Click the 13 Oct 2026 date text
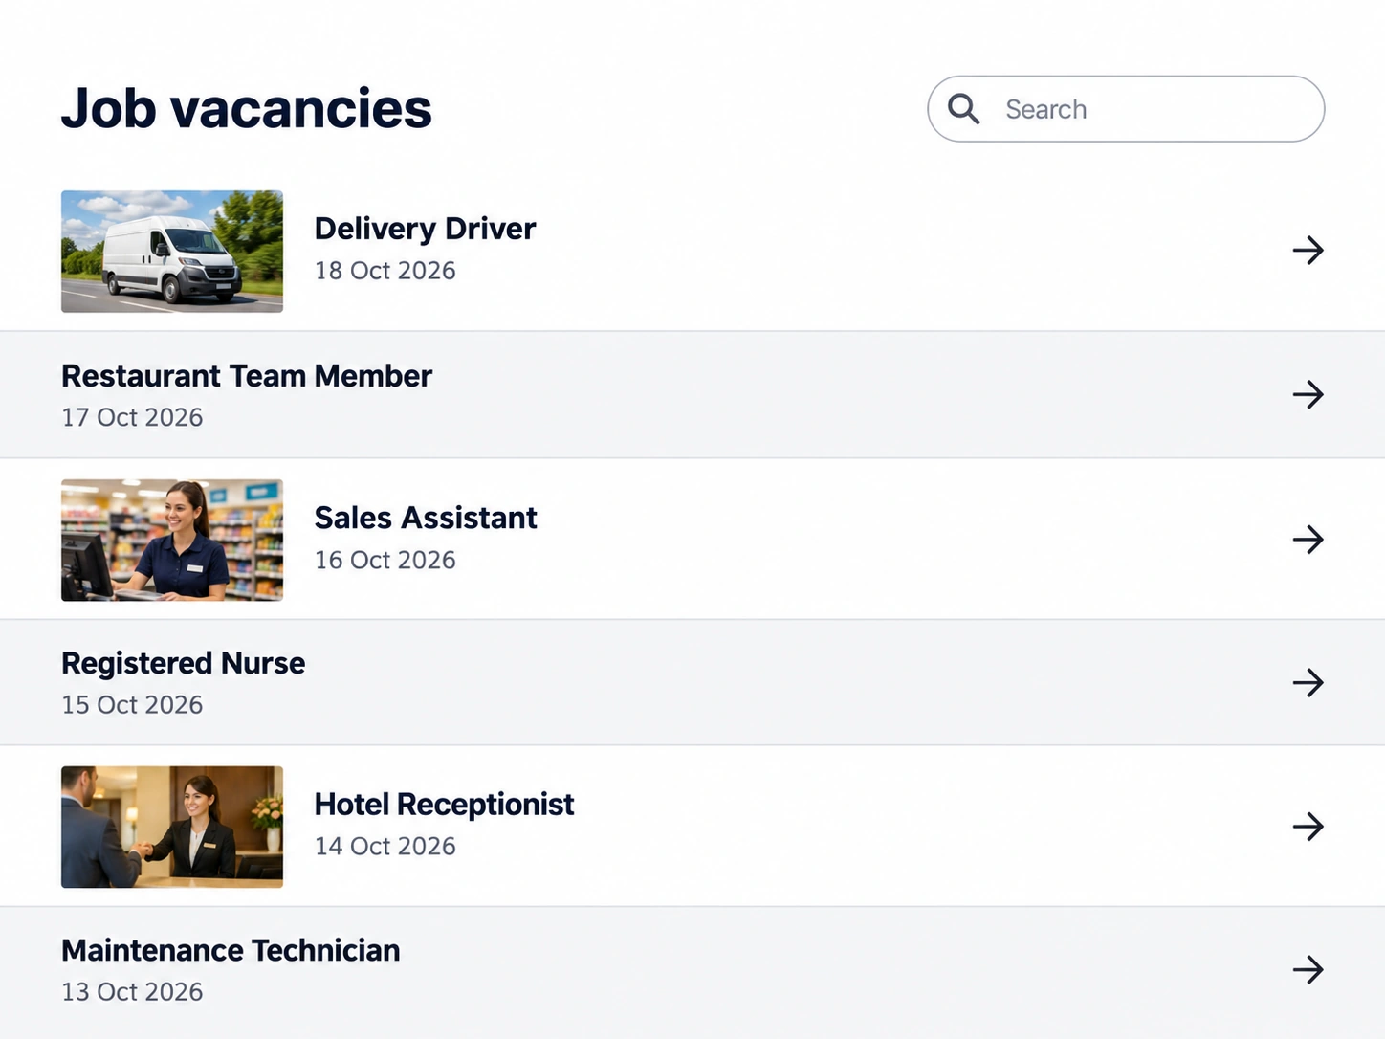The image size is (1385, 1039). (132, 991)
